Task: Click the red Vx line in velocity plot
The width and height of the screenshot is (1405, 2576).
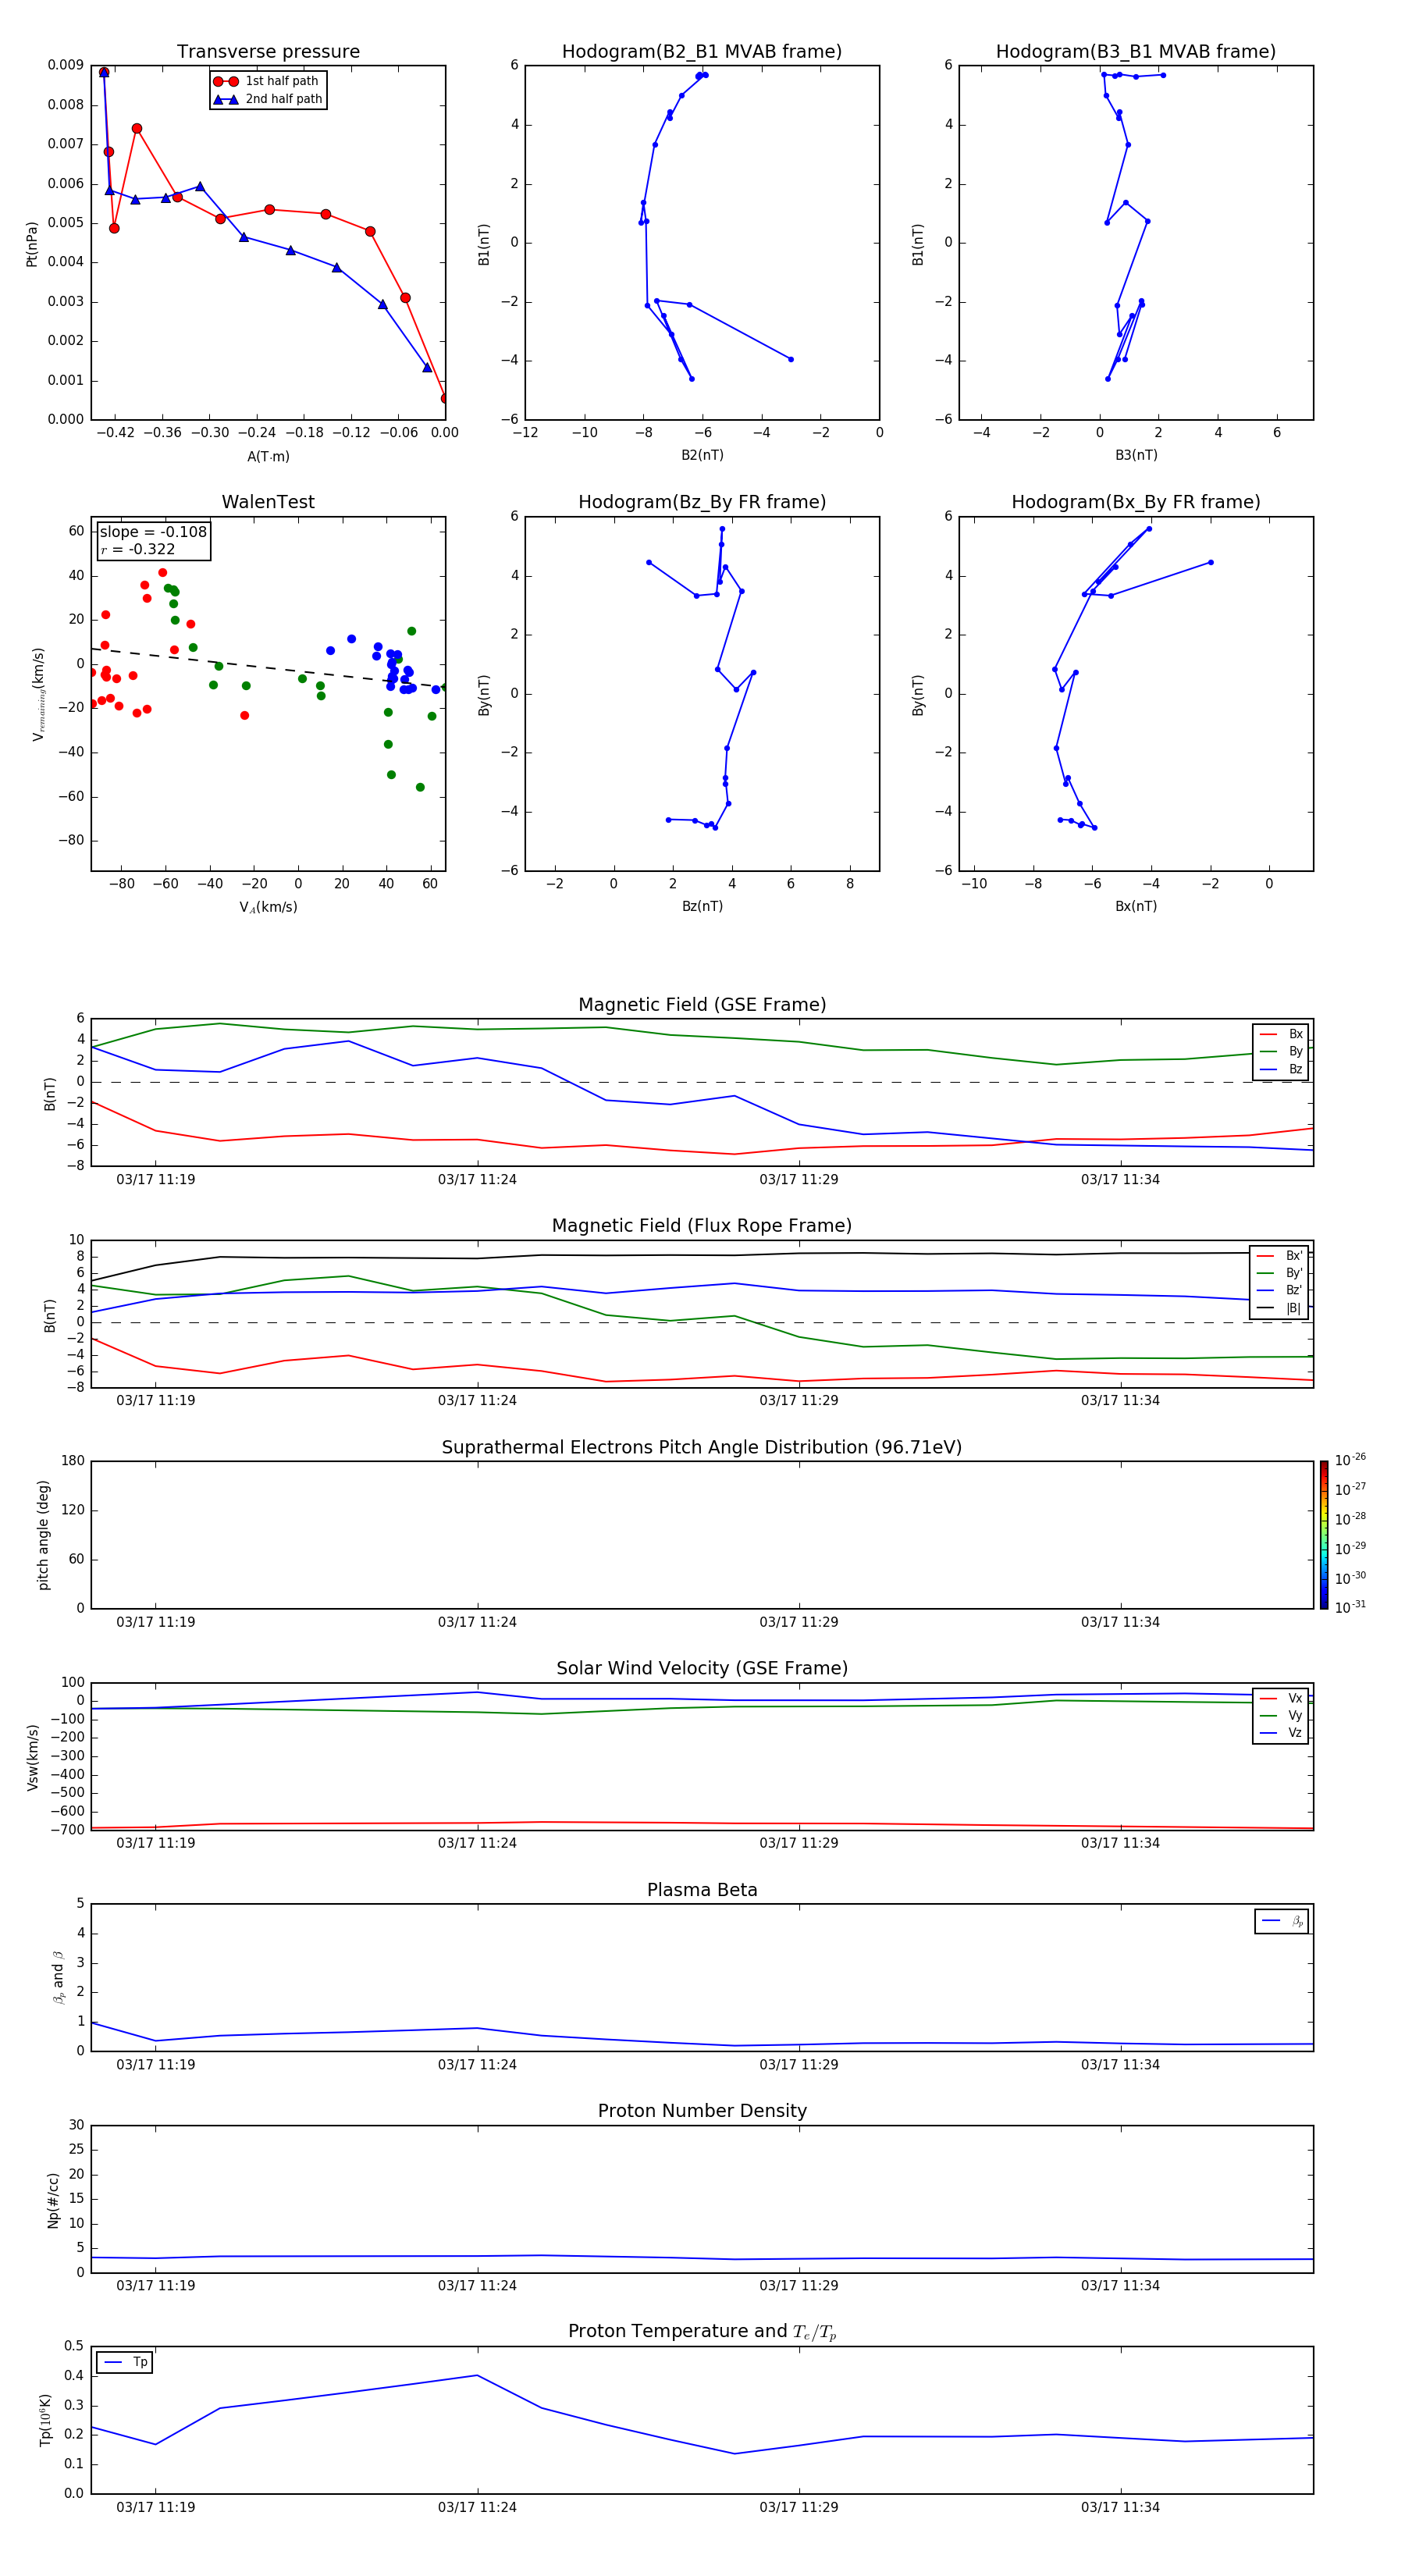Action: tap(702, 1824)
